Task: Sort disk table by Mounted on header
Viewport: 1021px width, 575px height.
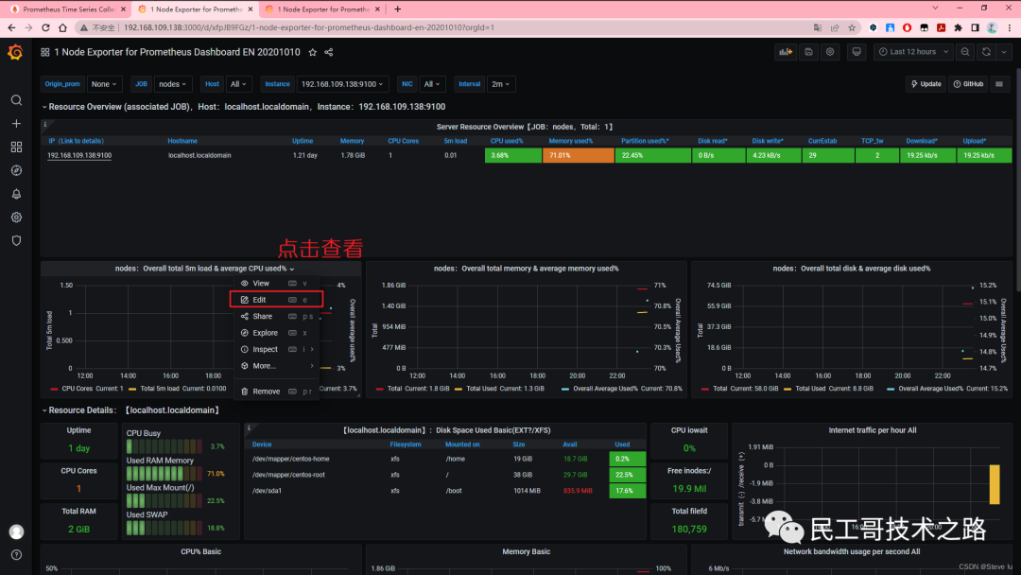Action: [462, 444]
